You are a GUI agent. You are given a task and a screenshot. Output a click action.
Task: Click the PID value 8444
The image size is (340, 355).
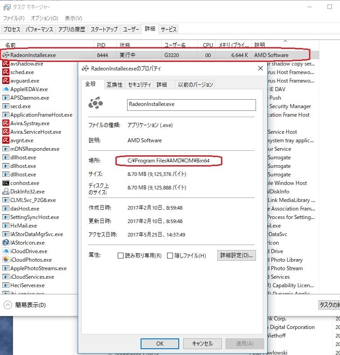point(102,55)
